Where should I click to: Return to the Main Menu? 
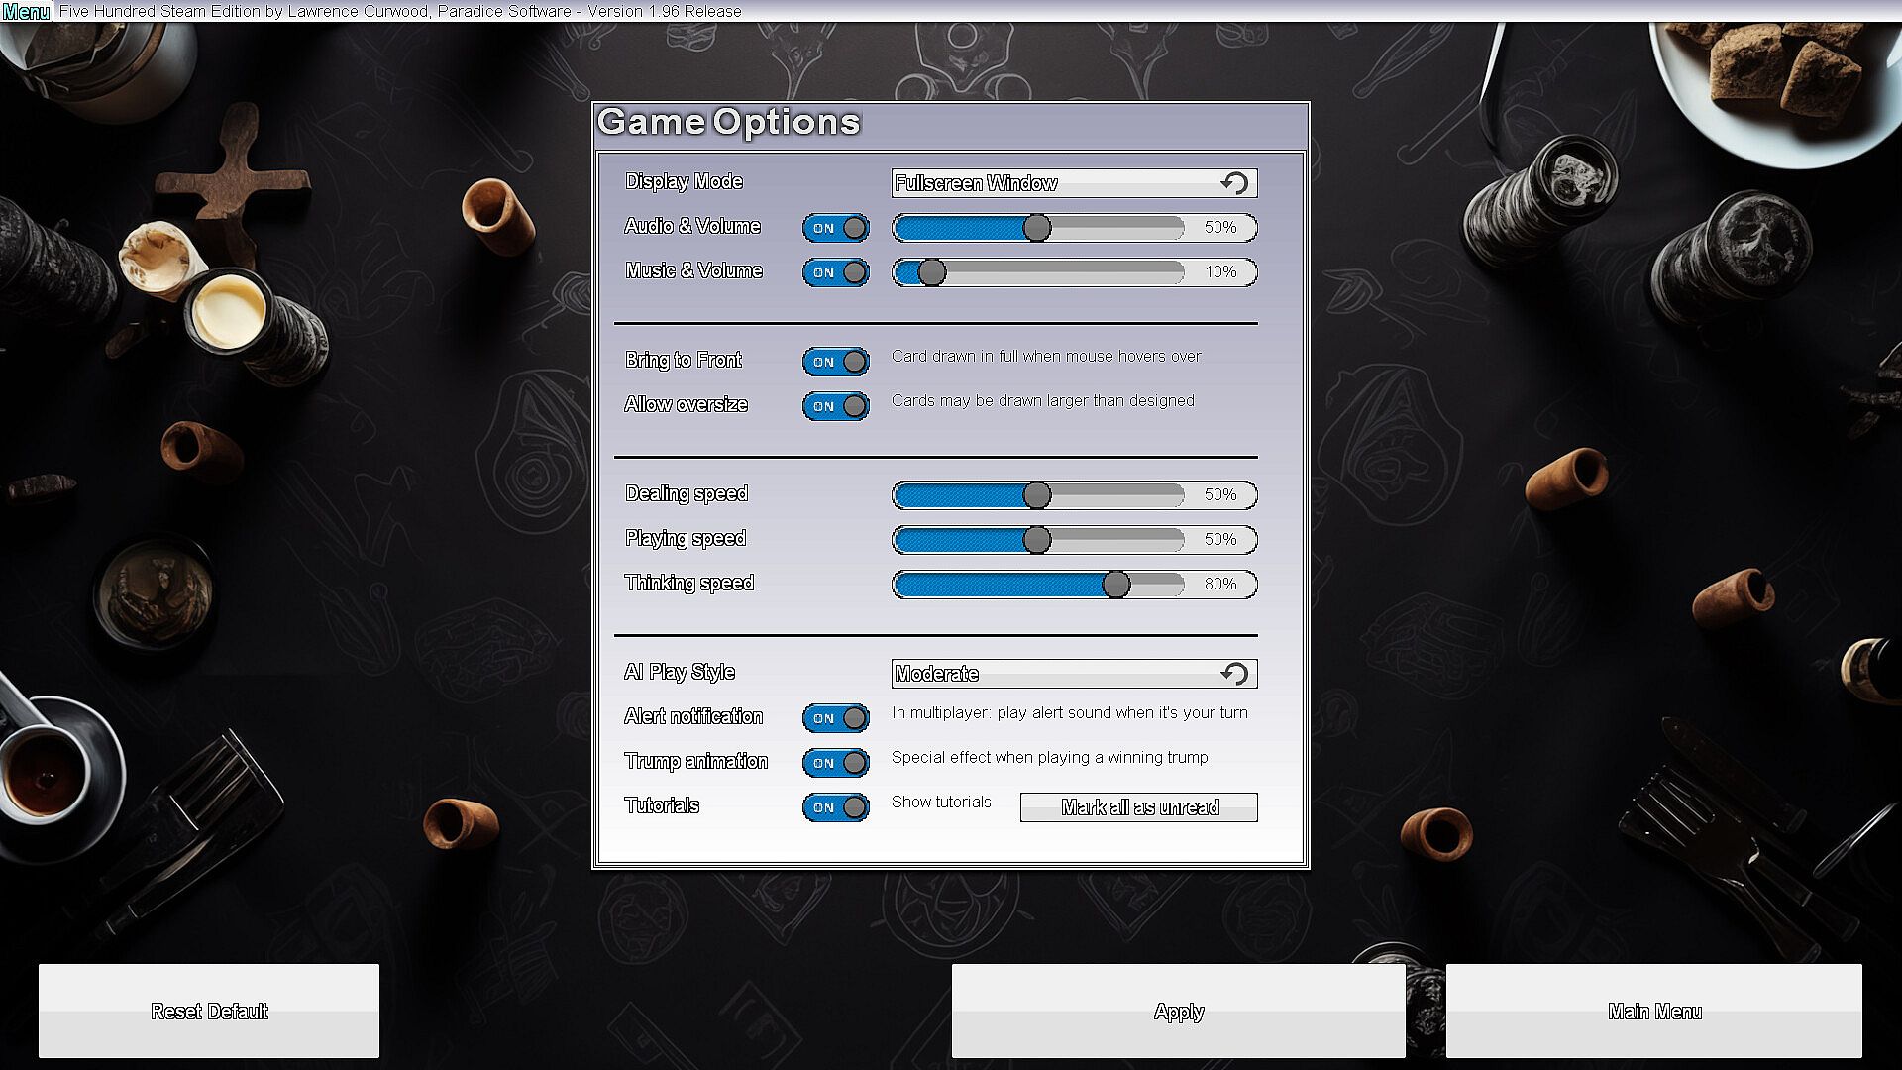pyautogui.click(x=1653, y=1011)
